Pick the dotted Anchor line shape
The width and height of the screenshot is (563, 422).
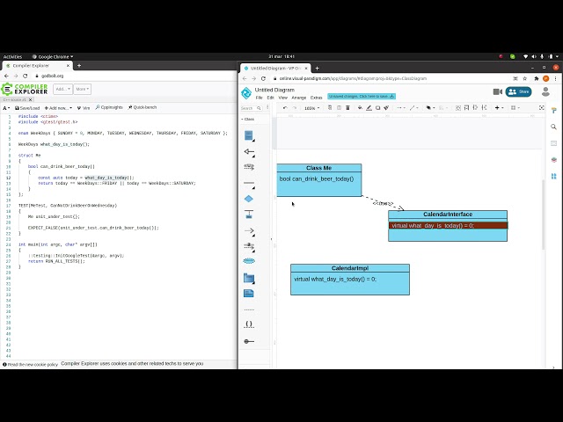(249, 309)
